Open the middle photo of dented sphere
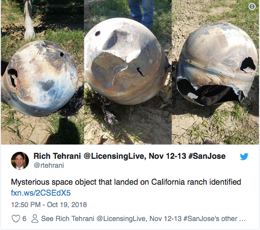This screenshot has height=230, width=260. pos(128,72)
